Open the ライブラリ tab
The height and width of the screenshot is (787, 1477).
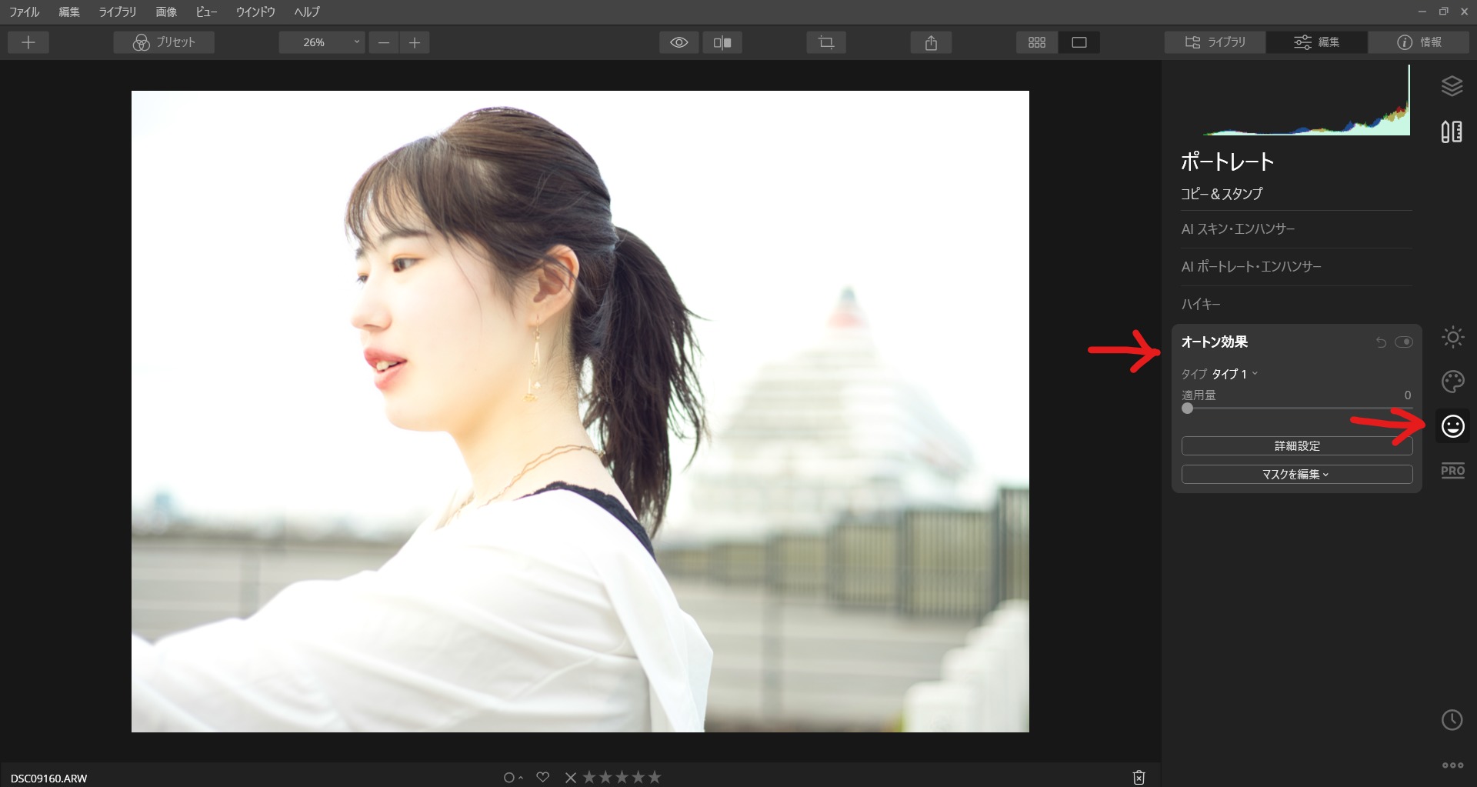click(1215, 42)
